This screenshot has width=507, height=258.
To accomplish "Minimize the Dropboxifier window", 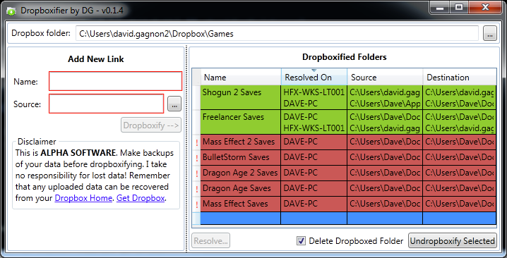I will 440,8.
